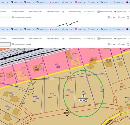Click the globe bookmark icon nearest the map
This screenshot has height=125, width=130.
[x=63, y=38]
